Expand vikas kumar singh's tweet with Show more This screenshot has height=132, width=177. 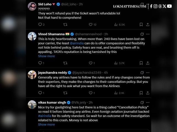46,125
